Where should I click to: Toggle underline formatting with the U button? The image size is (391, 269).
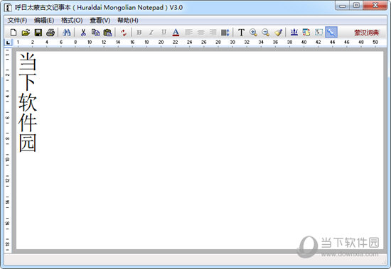coord(164,33)
